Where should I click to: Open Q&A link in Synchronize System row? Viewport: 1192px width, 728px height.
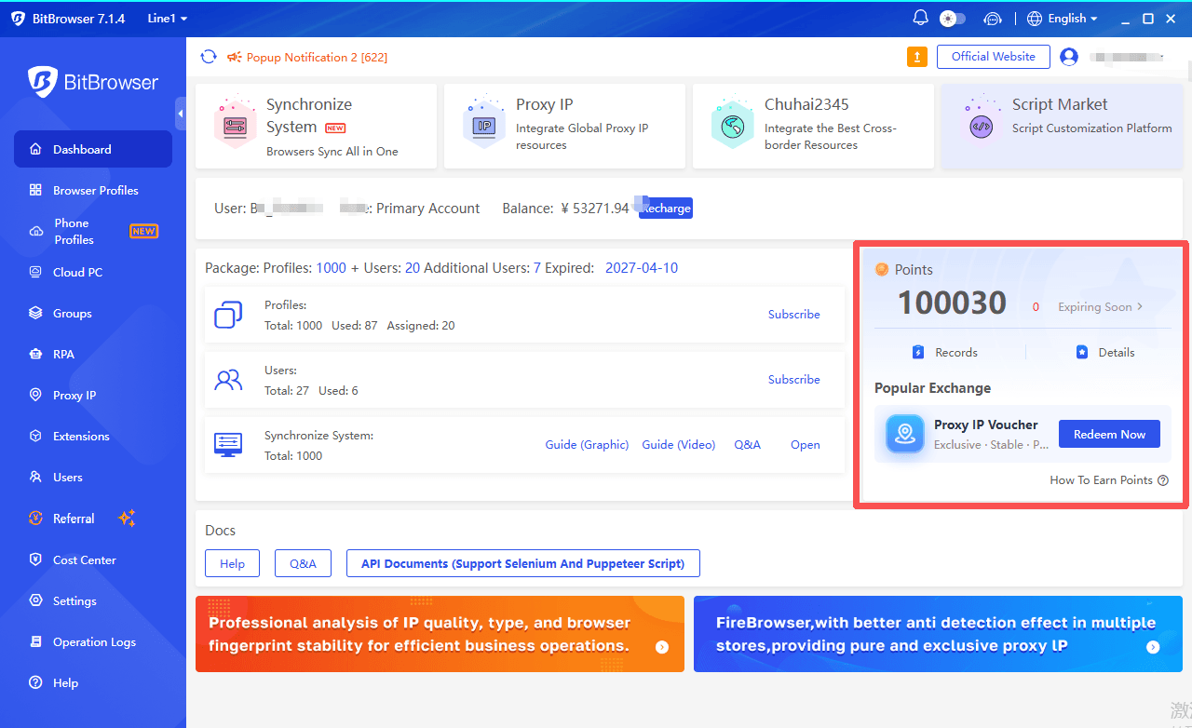click(x=747, y=445)
